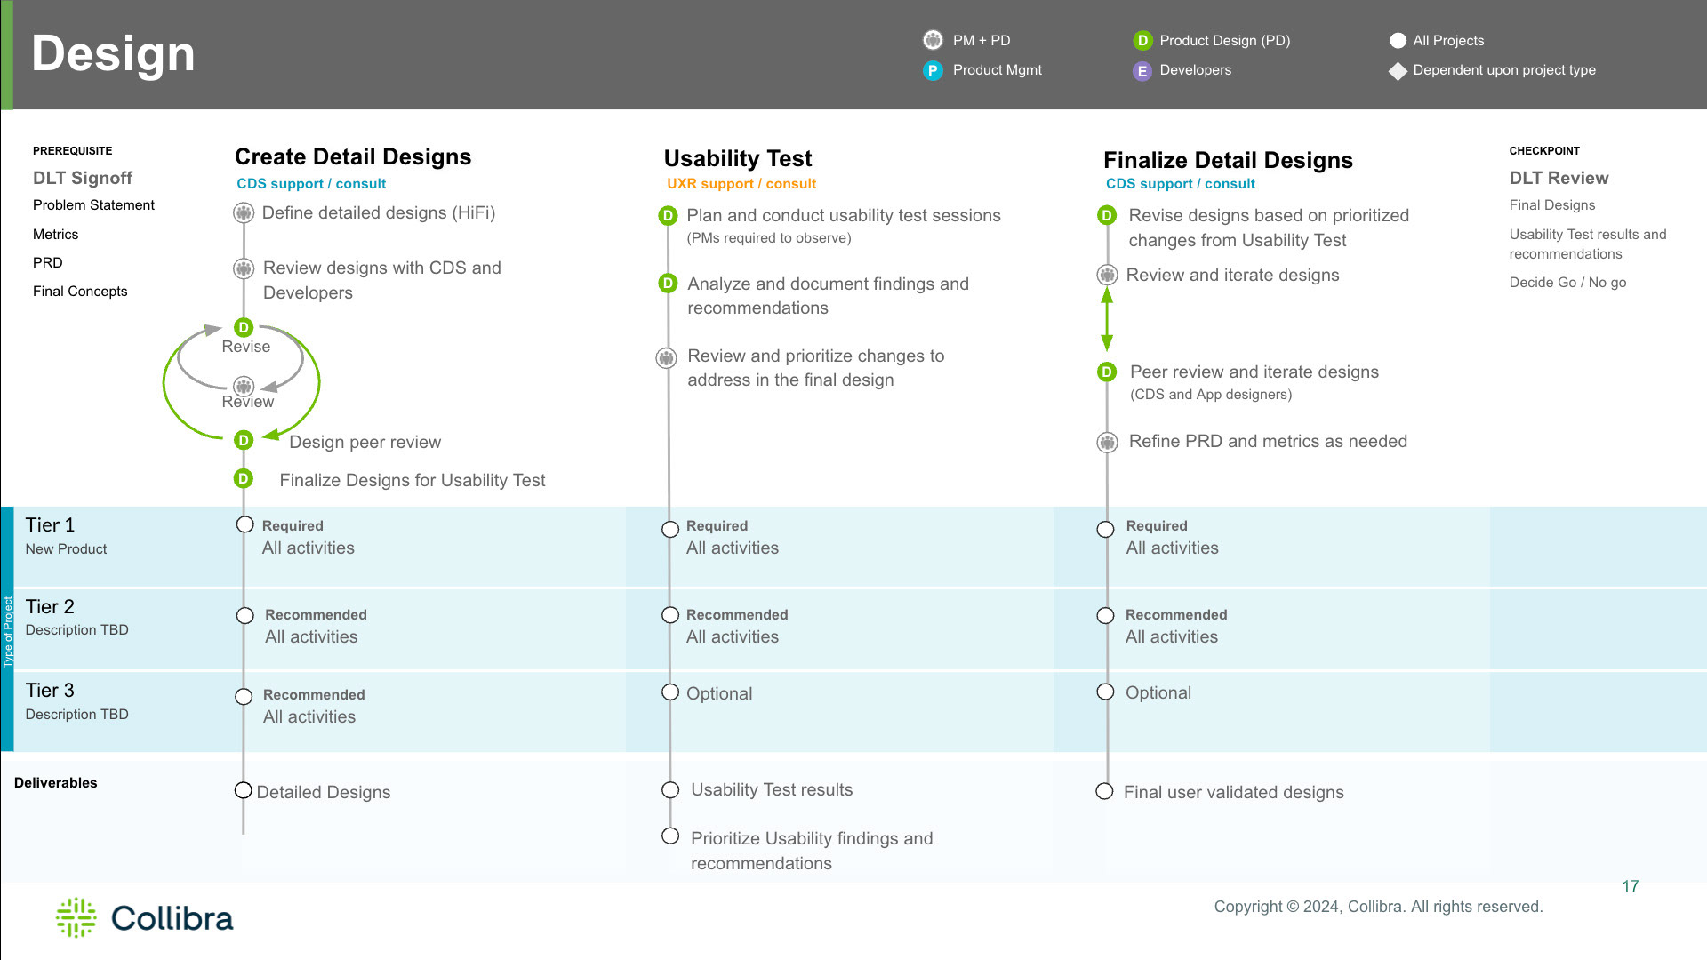Click the All Projects white circle swatch

tap(1398, 41)
